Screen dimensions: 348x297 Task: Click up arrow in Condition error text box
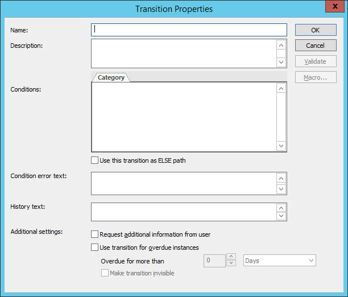click(x=281, y=179)
